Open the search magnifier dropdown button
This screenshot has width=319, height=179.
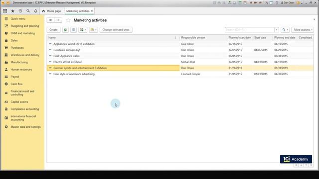coord(285,30)
